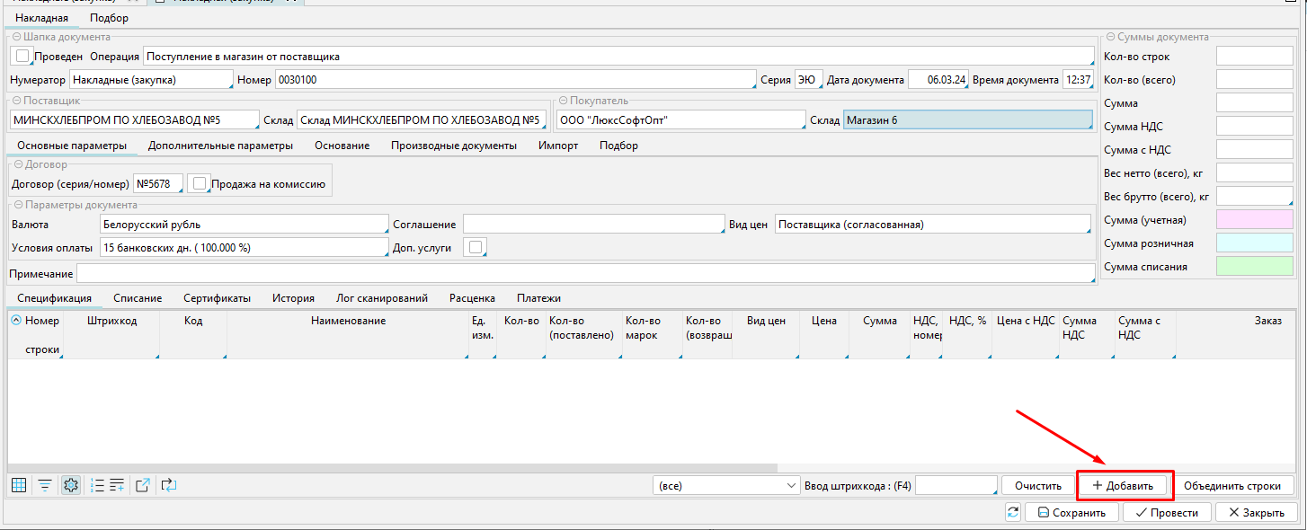Open the Сертификаты tab

pos(217,298)
